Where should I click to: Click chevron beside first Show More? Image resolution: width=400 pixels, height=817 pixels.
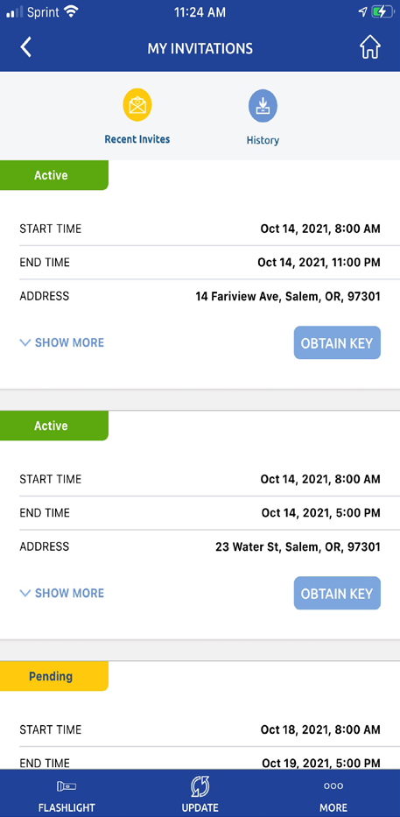(25, 343)
